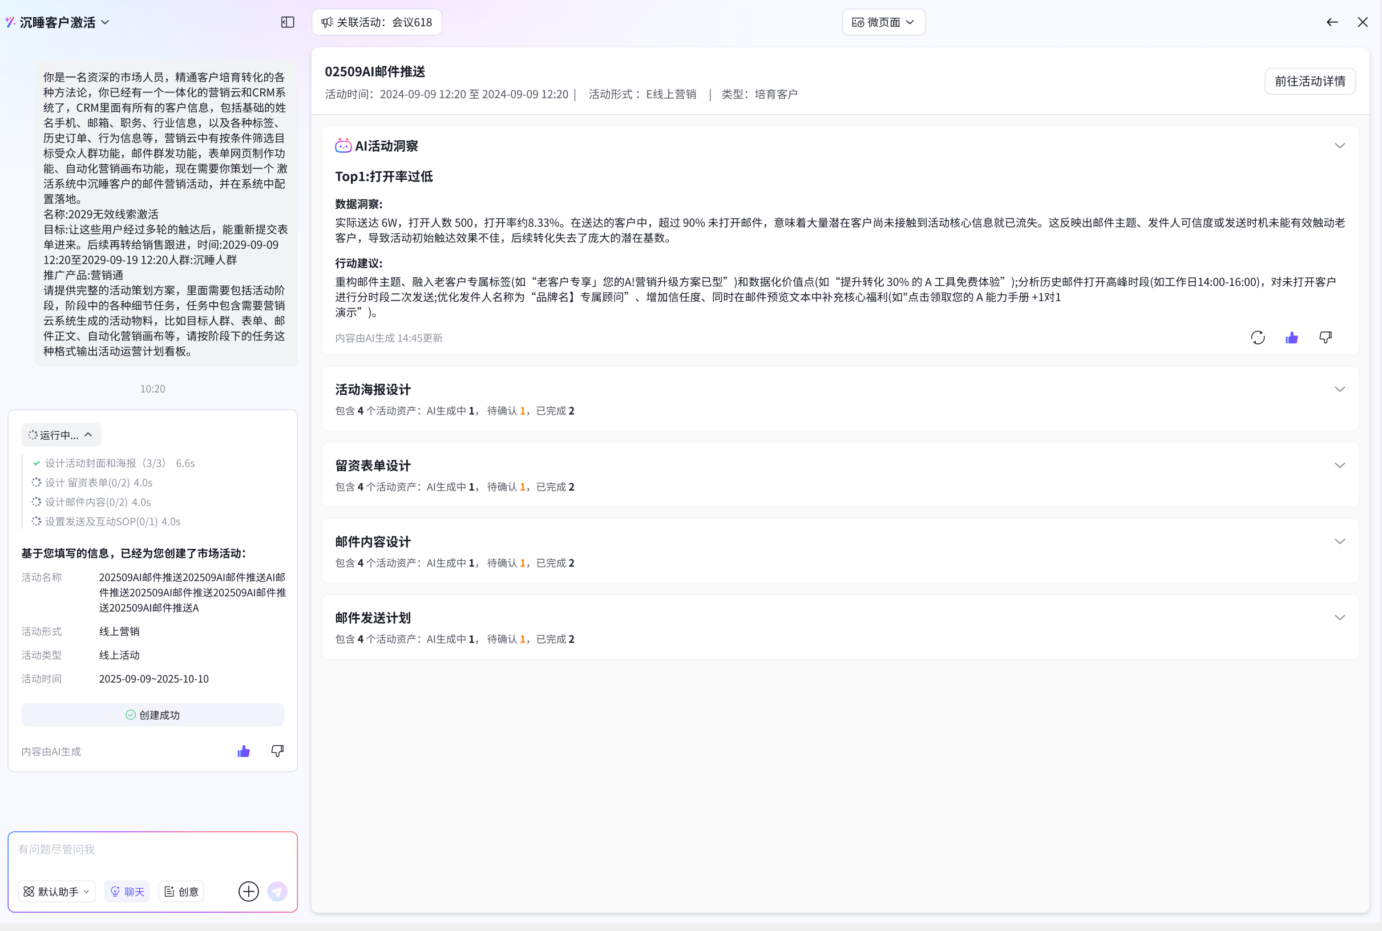Click the plus attachment icon
The height and width of the screenshot is (931, 1382).
coord(248,891)
